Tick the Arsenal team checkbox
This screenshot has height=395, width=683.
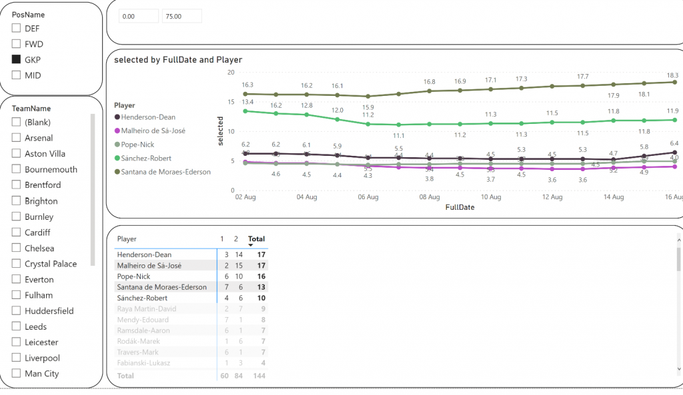coord(16,138)
